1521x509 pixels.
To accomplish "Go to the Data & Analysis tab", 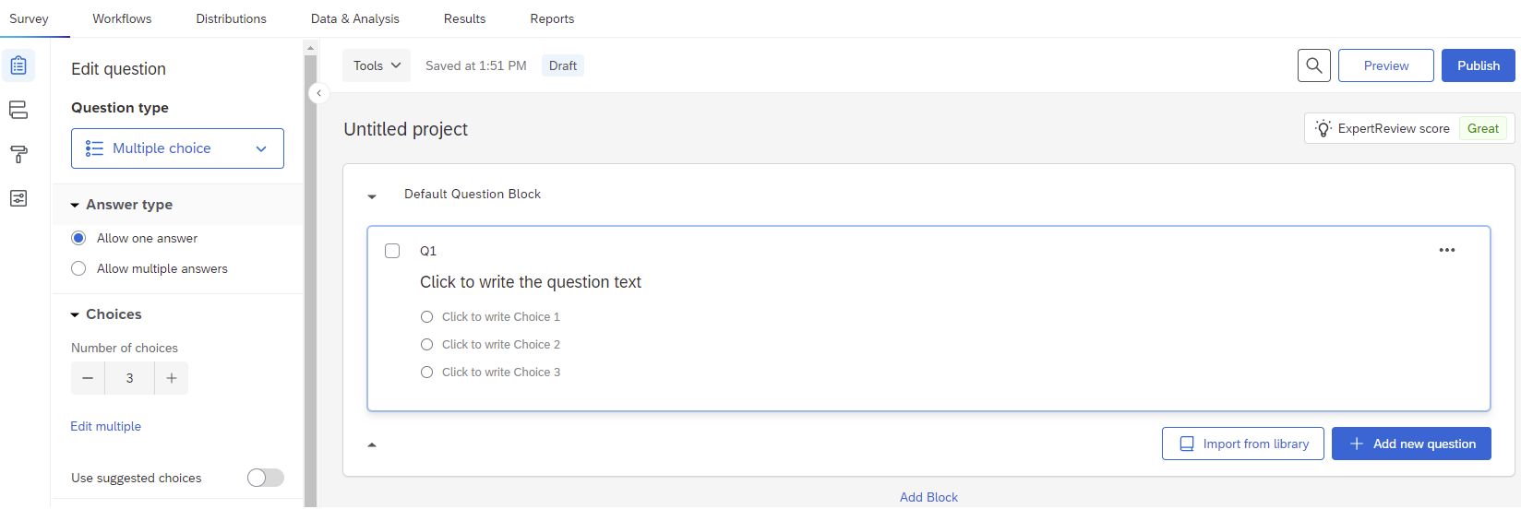I will click(x=355, y=18).
